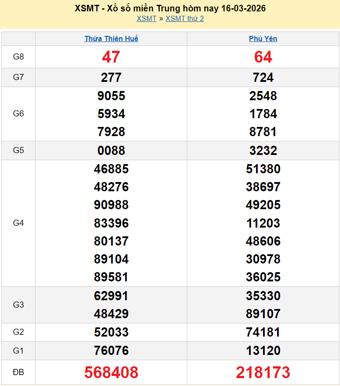The image size is (340, 386).
Task: Click the G6 number 5934
Action: [111, 114]
